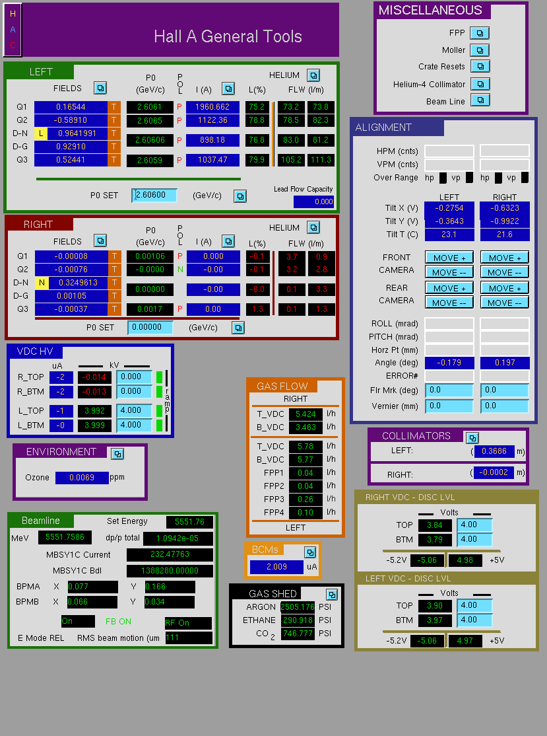Move LEFT front camera MOVE +

449,258
